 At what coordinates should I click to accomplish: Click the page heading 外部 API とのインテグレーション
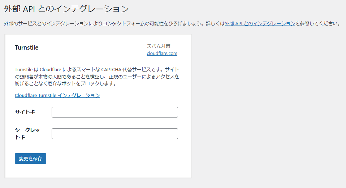click(x=66, y=8)
